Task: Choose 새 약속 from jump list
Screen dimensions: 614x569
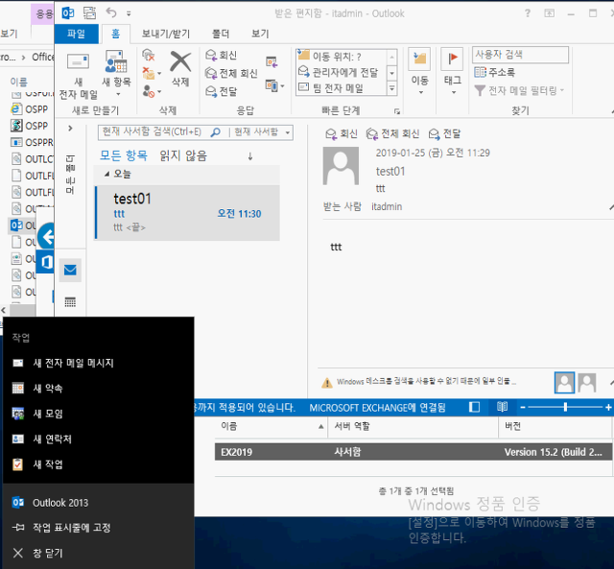Action: [x=98, y=388]
